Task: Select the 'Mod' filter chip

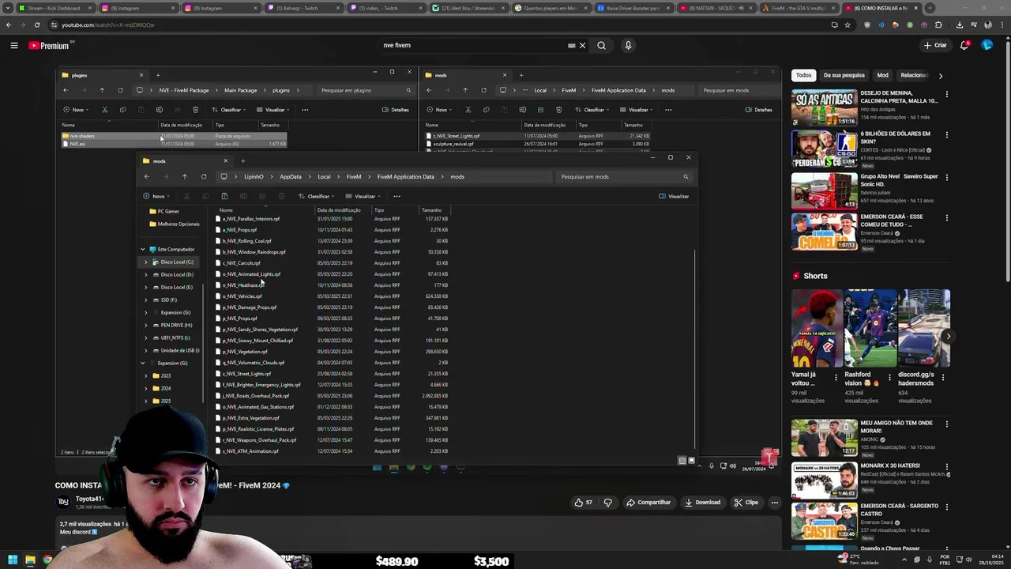Action: (x=882, y=75)
